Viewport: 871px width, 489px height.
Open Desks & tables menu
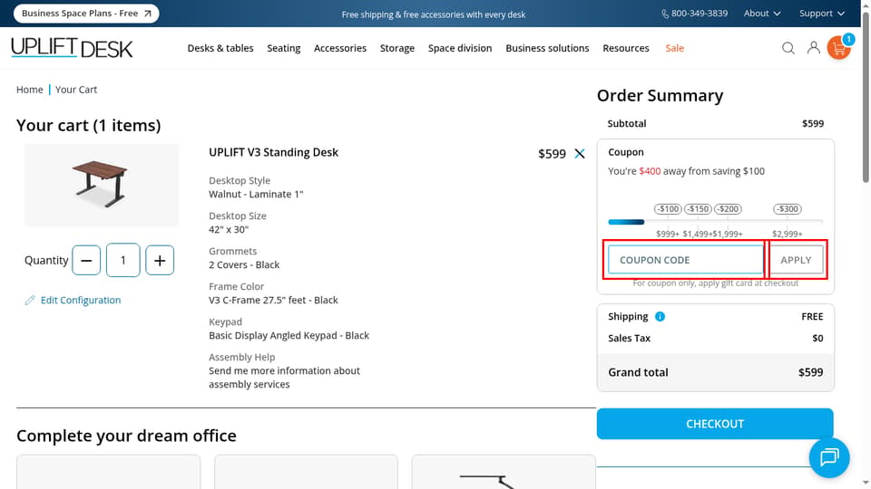220,48
